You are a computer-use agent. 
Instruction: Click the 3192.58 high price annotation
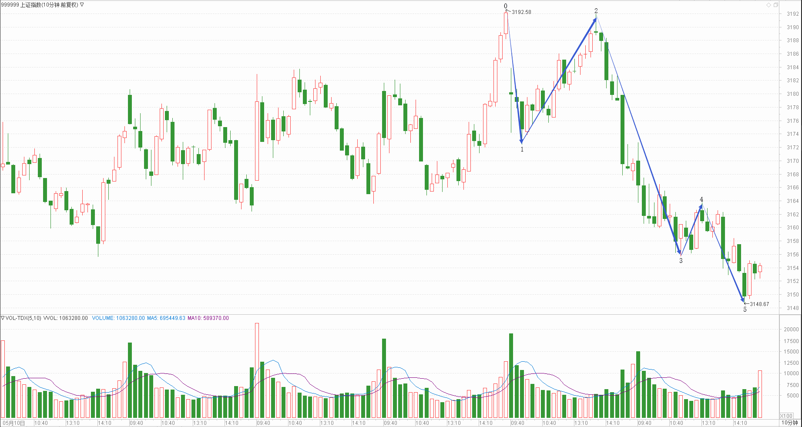tap(521, 12)
